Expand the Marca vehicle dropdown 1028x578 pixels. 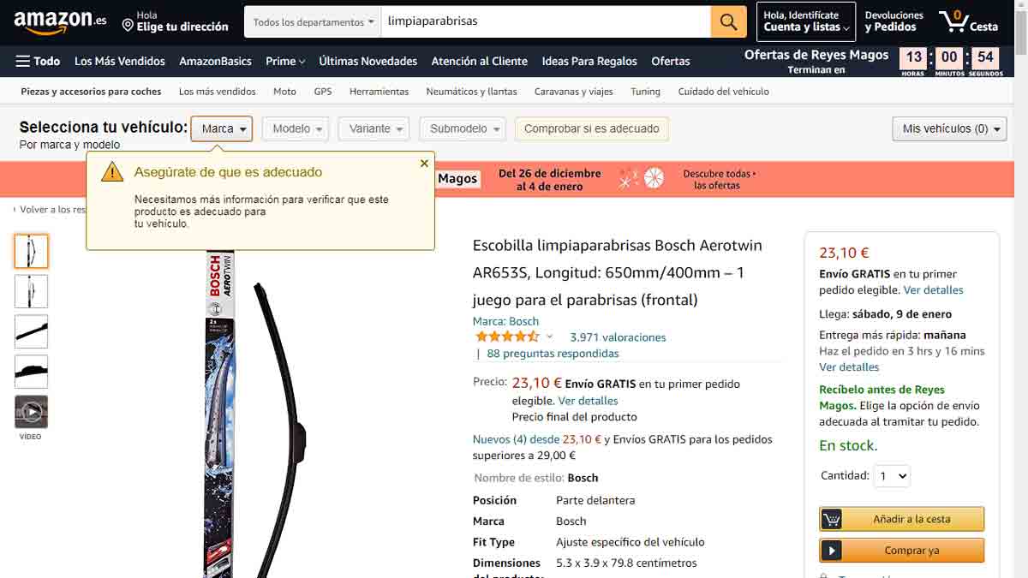pyautogui.click(x=222, y=128)
